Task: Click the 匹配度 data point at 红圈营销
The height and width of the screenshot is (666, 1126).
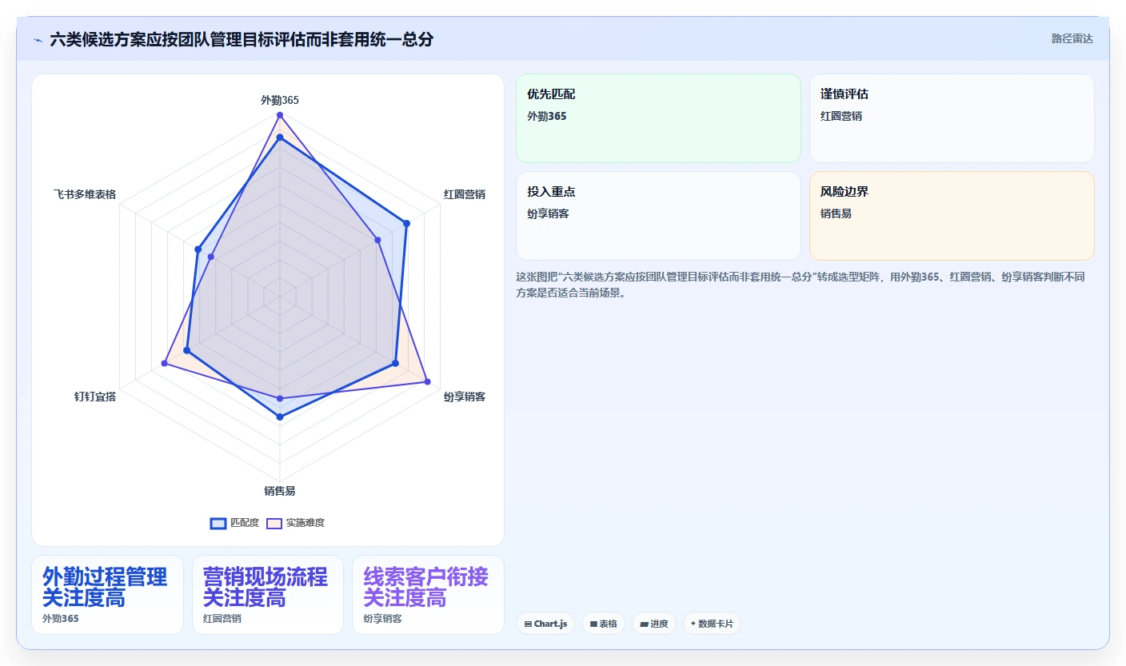Action: pos(406,224)
